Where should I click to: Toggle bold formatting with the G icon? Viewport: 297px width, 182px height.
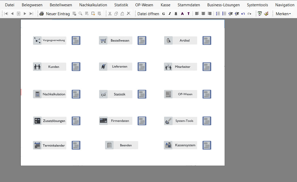tap(164, 14)
